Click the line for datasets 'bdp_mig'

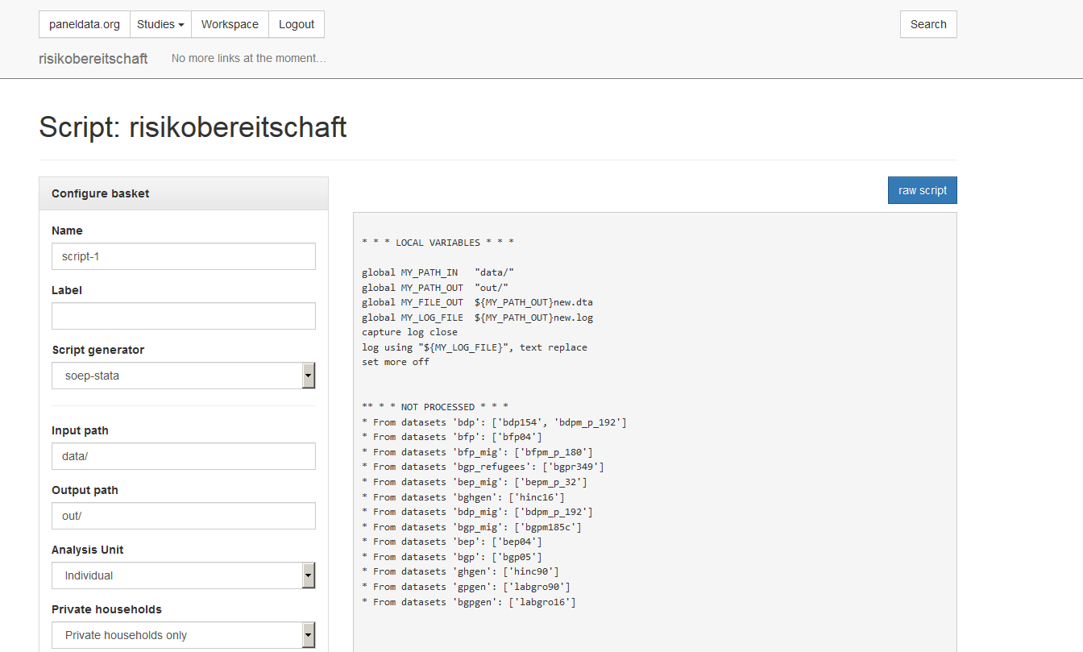[x=477, y=512]
